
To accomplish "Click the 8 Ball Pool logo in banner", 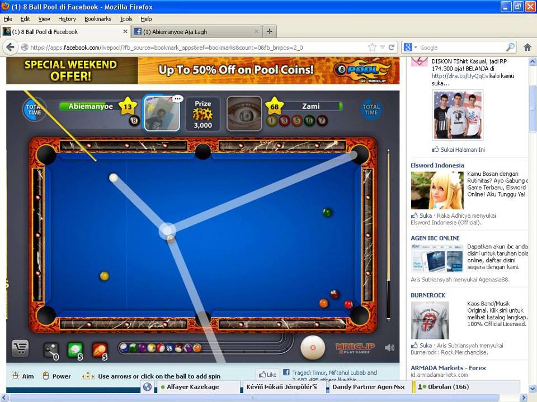I will 363,71.
